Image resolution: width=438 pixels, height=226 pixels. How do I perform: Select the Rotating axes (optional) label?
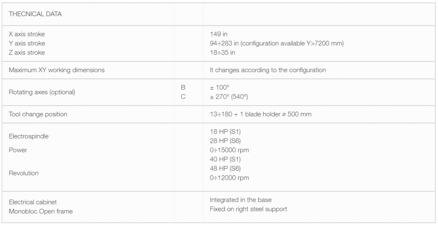pyautogui.click(x=42, y=92)
